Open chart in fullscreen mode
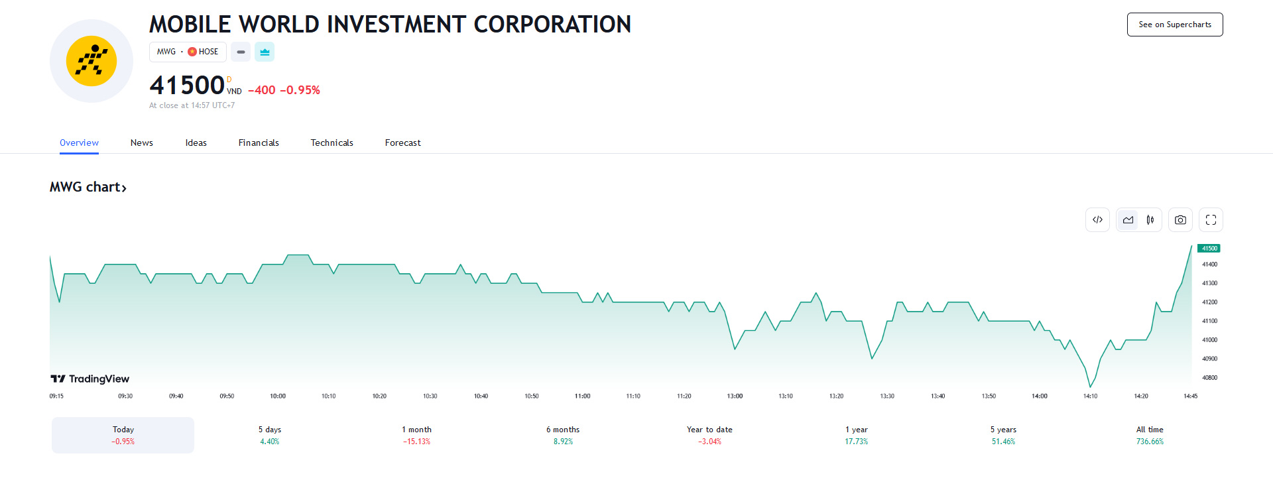 click(x=1211, y=220)
